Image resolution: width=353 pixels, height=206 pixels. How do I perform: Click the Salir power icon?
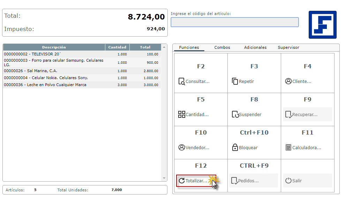(288, 181)
